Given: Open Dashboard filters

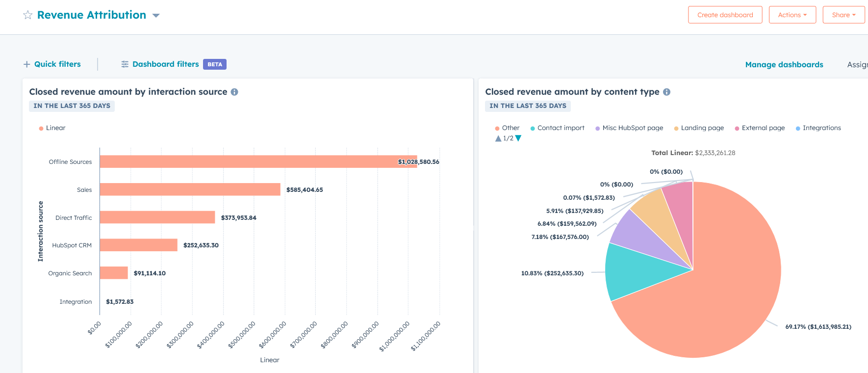Looking at the screenshot, I should 166,64.
